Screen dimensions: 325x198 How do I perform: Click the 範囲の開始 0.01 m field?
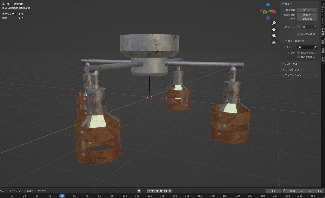307,15
